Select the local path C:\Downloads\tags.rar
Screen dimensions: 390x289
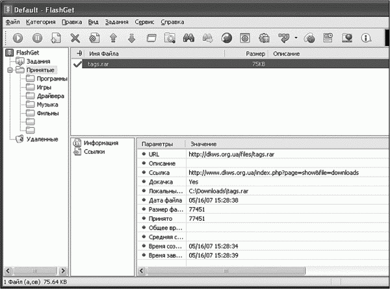coord(218,191)
